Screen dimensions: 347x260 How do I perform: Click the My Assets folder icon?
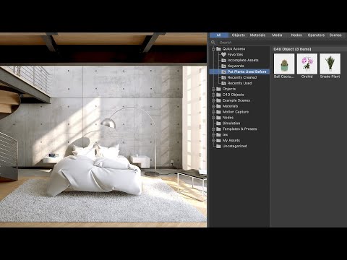218,140
